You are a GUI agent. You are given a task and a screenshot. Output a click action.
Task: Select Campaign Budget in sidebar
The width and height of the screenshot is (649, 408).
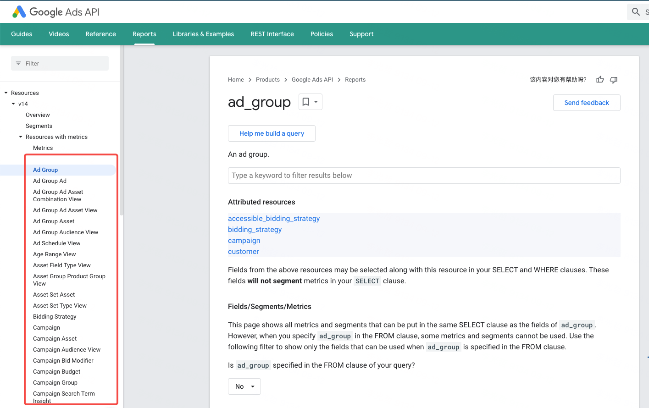coord(56,372)
